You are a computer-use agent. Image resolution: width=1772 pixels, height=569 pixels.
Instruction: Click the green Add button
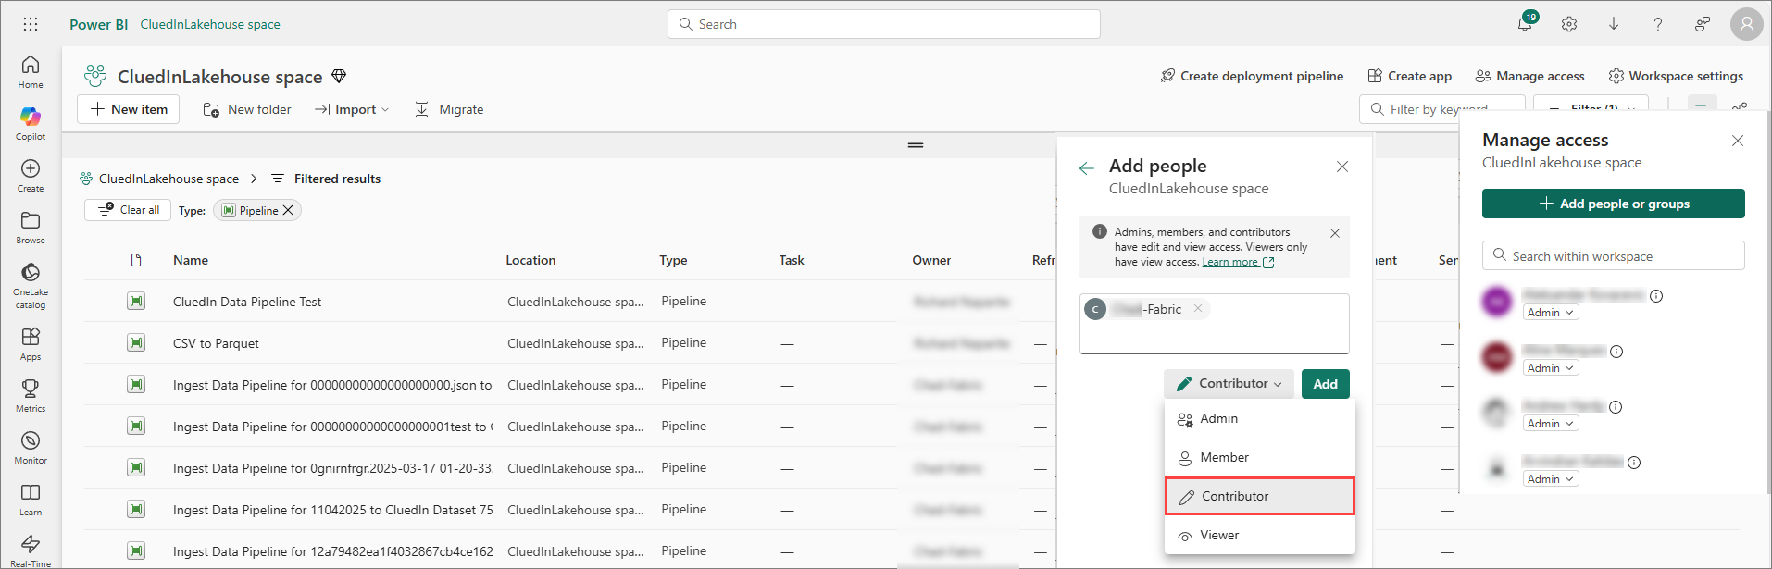[x=1325, y=384]
